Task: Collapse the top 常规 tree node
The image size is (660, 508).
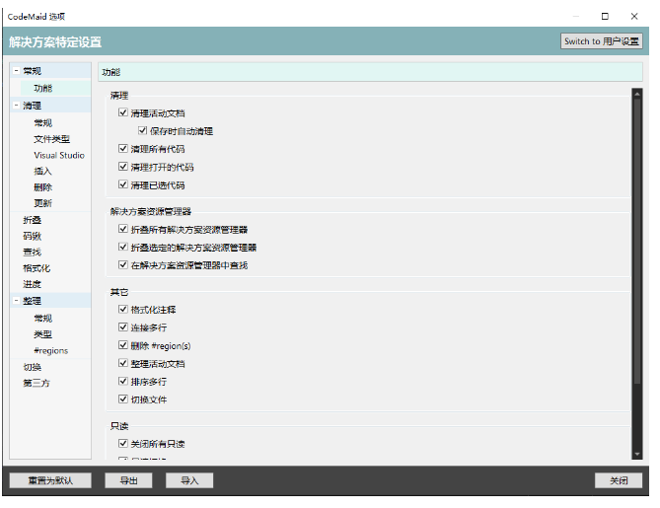Action: 16,71
